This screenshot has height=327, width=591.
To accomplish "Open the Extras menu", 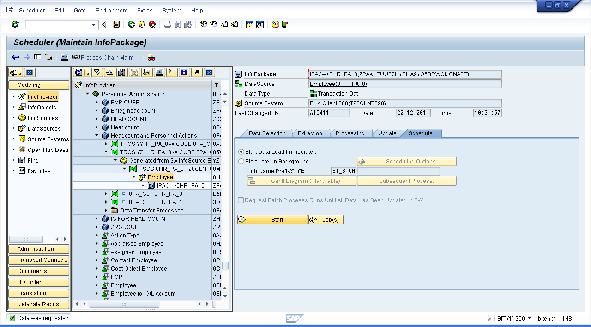I will (145, 10).
